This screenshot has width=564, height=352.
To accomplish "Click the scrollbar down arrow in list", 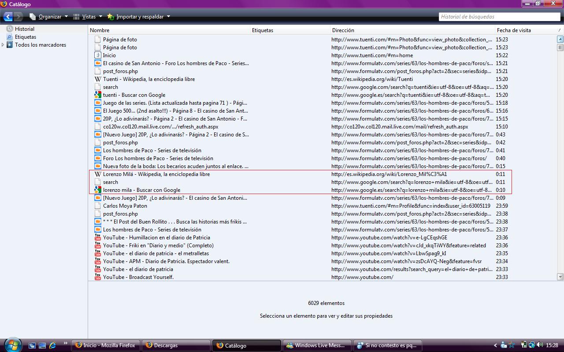I will coord(560,277).
